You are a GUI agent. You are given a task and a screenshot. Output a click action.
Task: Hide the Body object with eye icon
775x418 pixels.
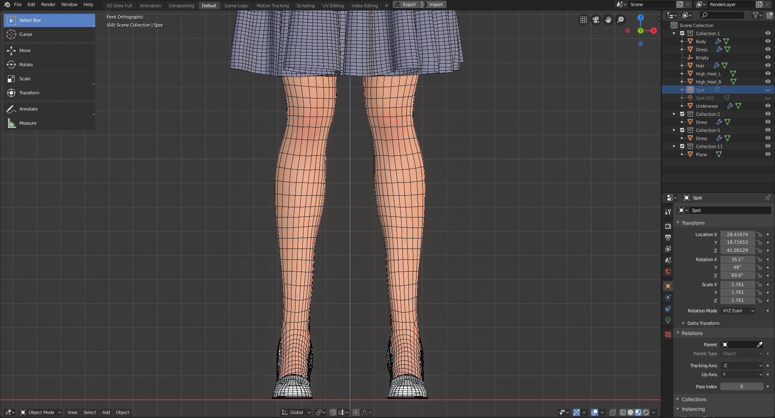coord(768,41)
